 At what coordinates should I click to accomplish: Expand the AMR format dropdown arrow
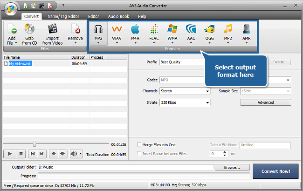[x=247, y=43]
